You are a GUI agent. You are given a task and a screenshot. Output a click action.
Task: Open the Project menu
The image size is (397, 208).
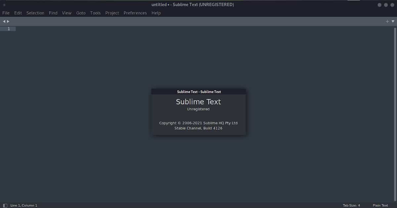coord(112,13)
